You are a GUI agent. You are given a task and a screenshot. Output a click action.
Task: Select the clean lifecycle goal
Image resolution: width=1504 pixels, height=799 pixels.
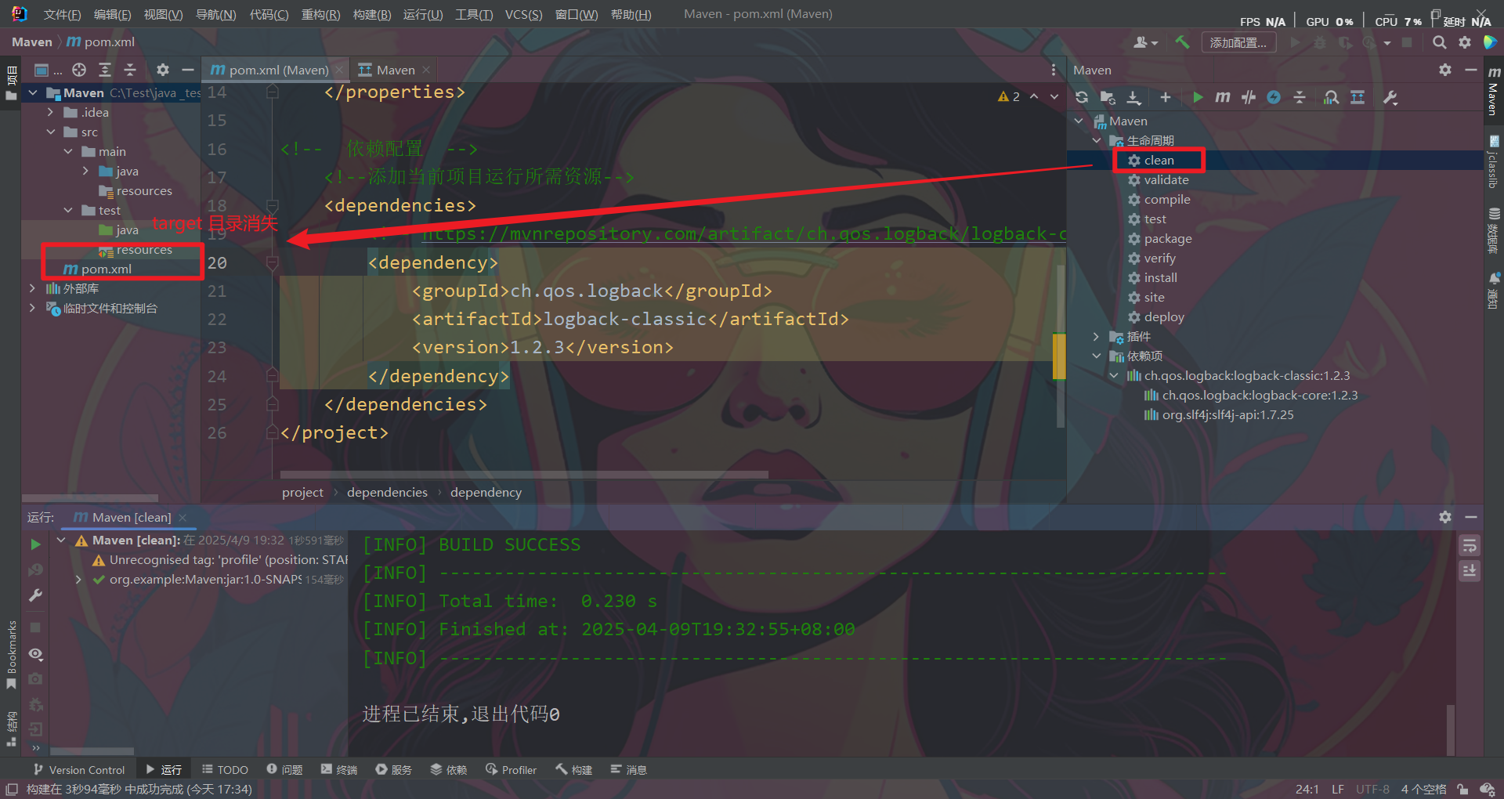(1159, 160)
